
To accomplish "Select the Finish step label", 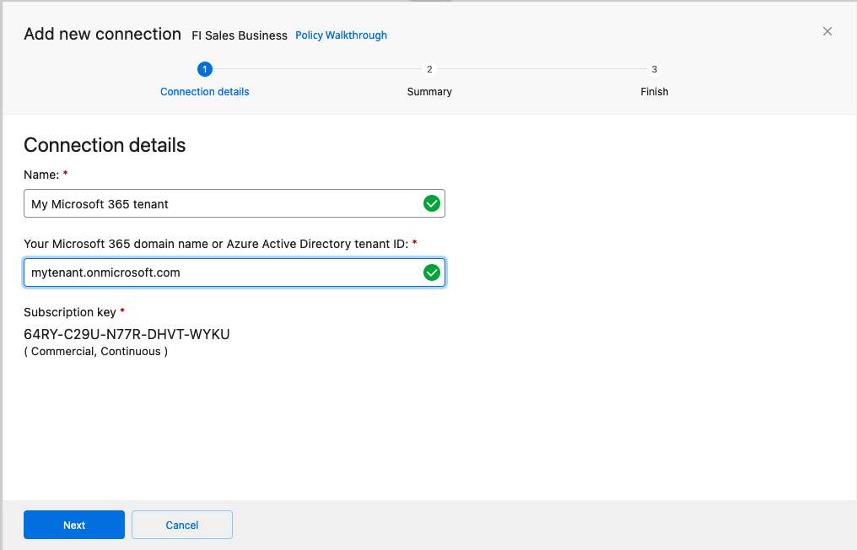I will coord(654,91).
